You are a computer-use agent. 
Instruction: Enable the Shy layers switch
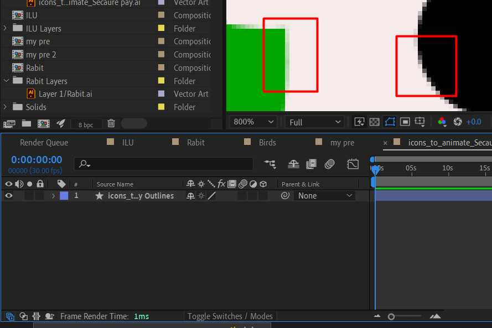[x=191, y=184]
